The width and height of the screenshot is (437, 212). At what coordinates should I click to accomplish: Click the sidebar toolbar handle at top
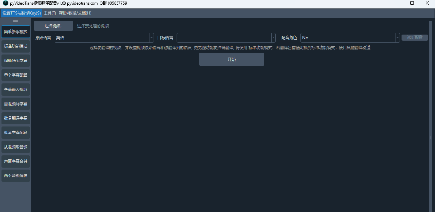click(x=15, y=21)
